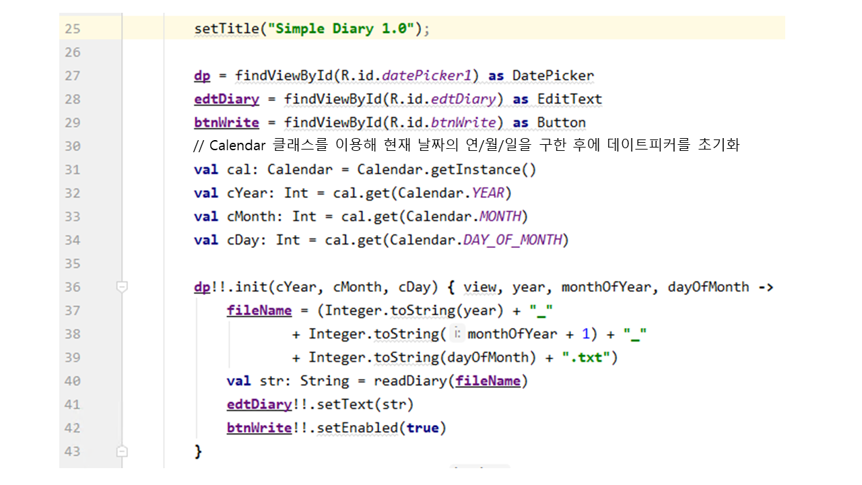Click the YEAR constant on line 32
The height and width of the screenshot is (485, 862).
pos(488,193)
